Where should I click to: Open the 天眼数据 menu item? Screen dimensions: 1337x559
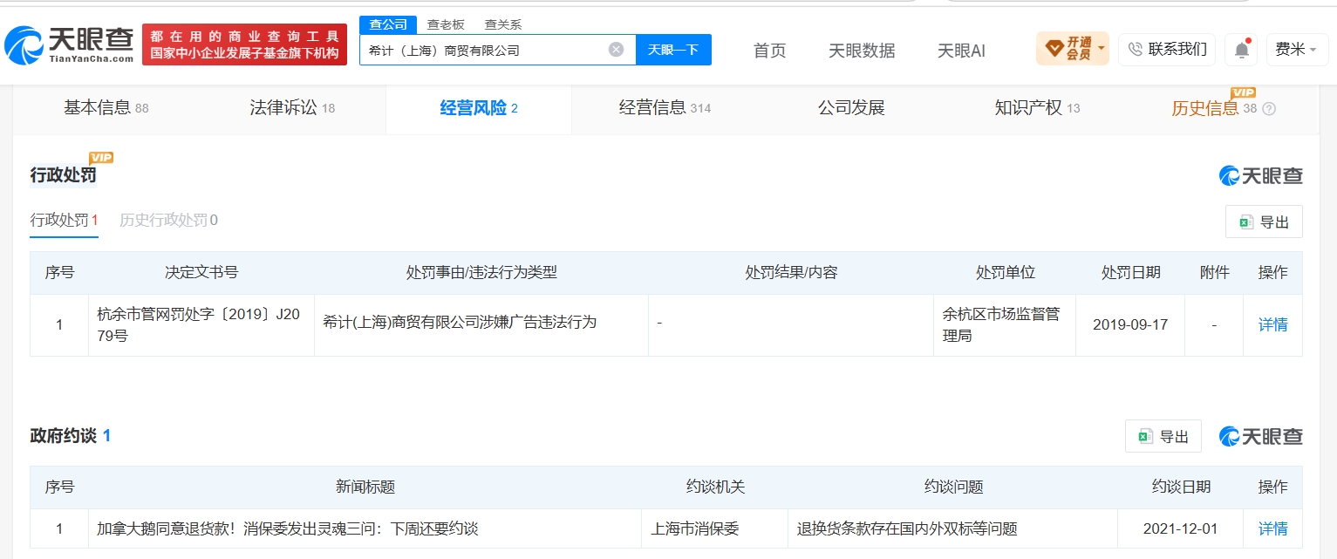[x=862, y=51]
